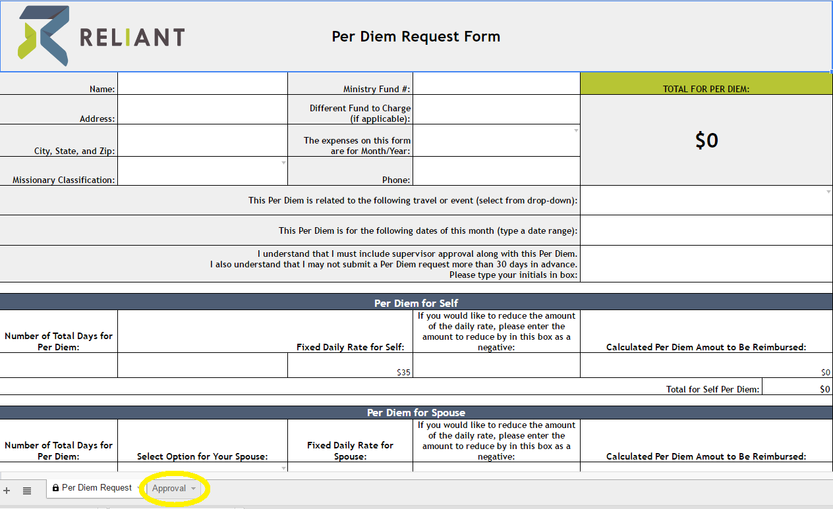Select the Address input cell
This screenshot has height=509, width=833.
point(202,109)
